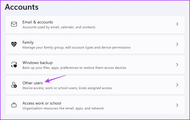The height and width of the screenshot is (120, 190).
Task: Select the Family title text
Action: [28, 43]
